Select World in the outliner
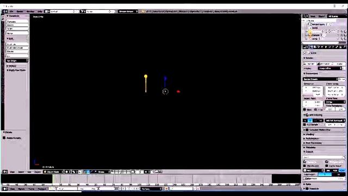Screen dimensions: 348x196 tap(315, 28)
